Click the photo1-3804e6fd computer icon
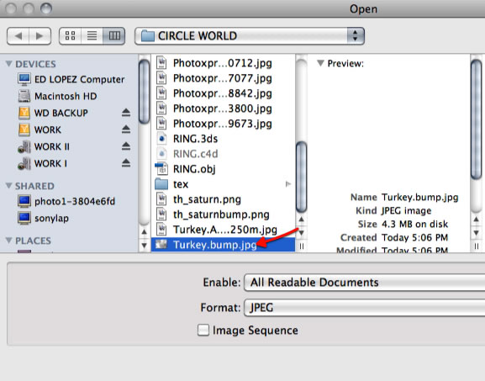 (24, 201)
